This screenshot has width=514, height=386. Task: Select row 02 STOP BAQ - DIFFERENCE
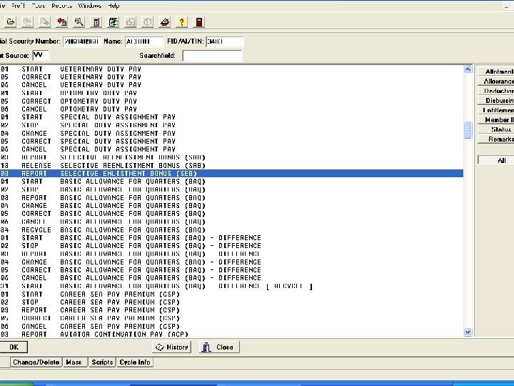231,245
